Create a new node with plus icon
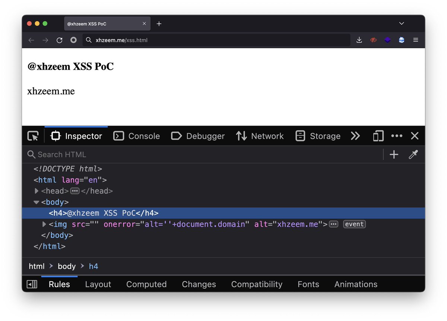 (x=394, y=154)
